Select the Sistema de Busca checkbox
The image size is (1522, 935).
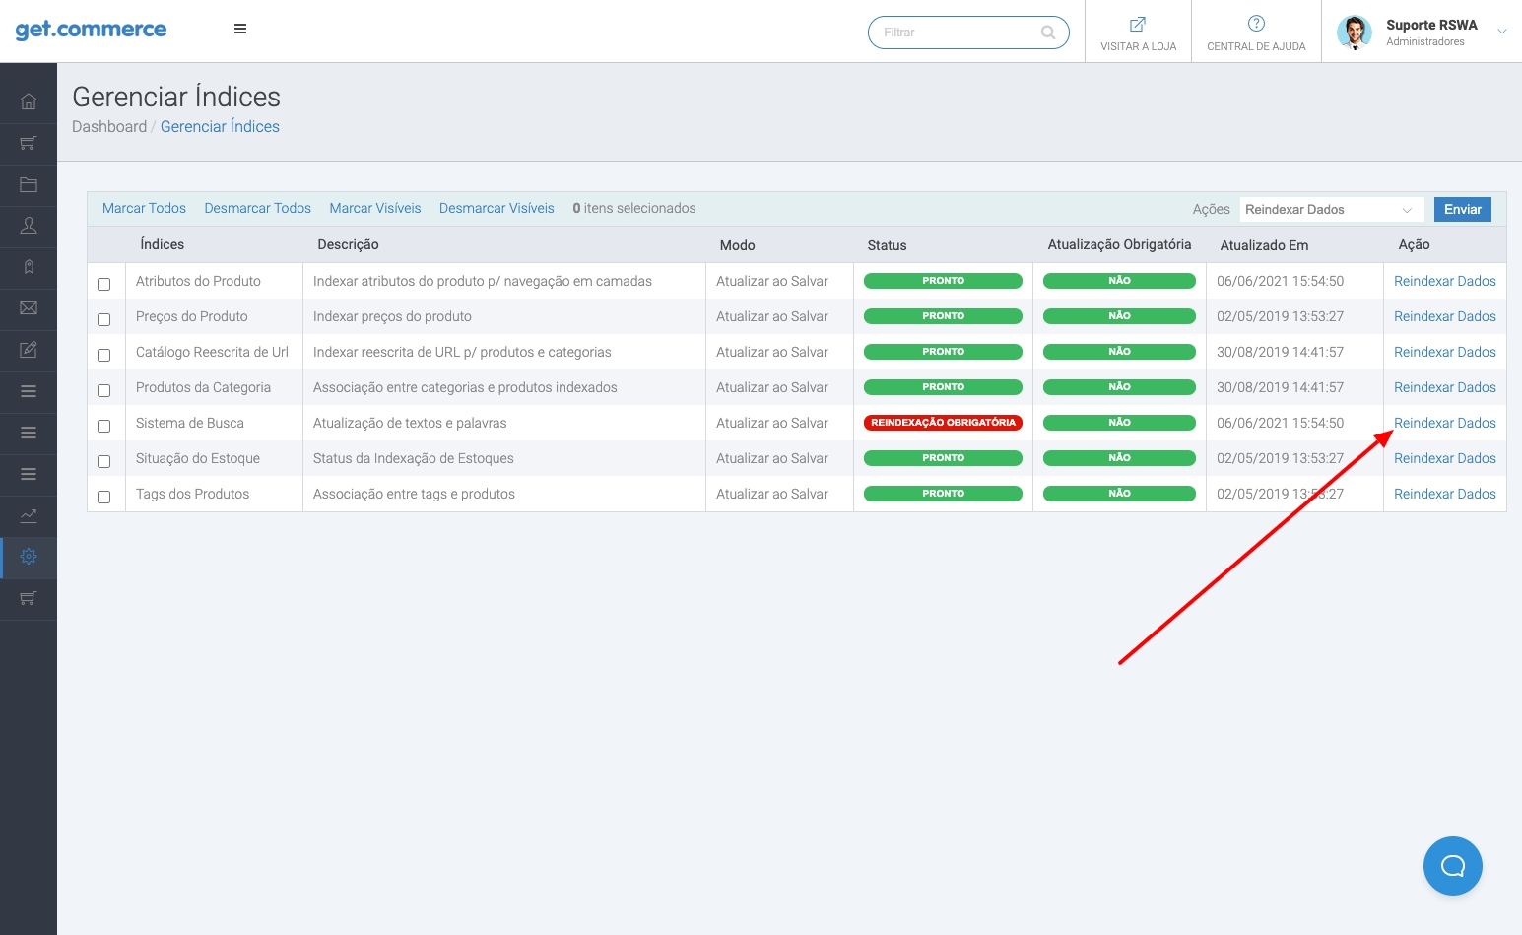[x=104, y=426]
